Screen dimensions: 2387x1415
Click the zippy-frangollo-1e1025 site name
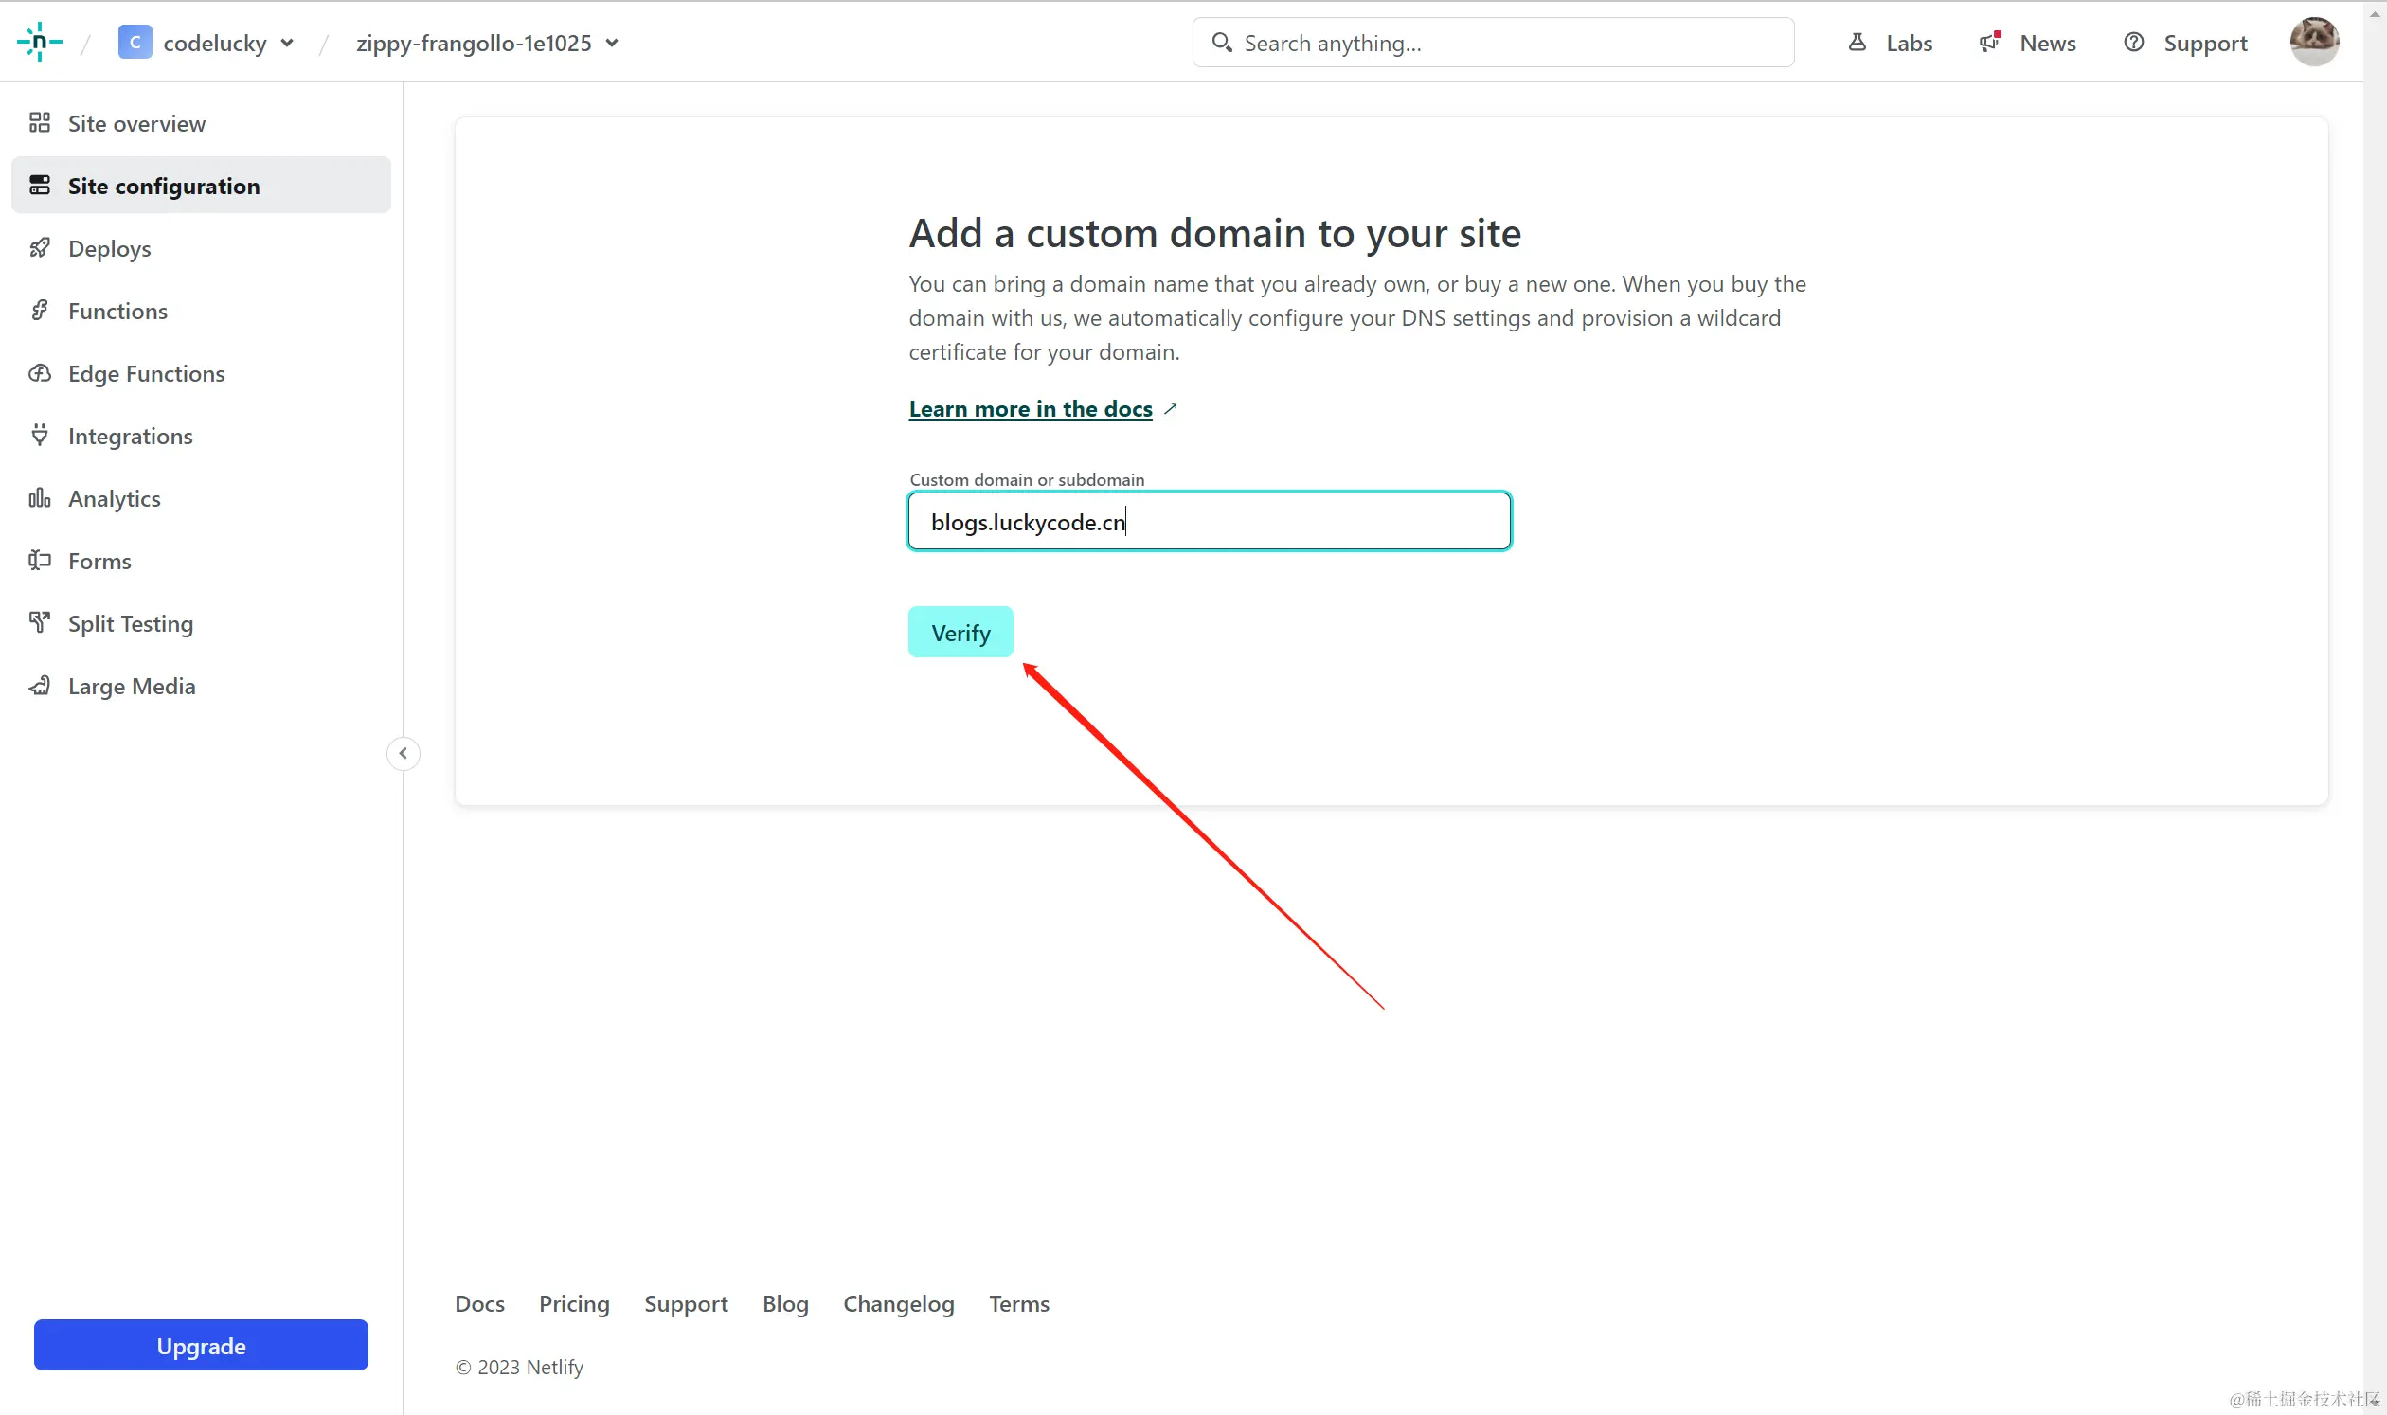[x=474, y=43]
